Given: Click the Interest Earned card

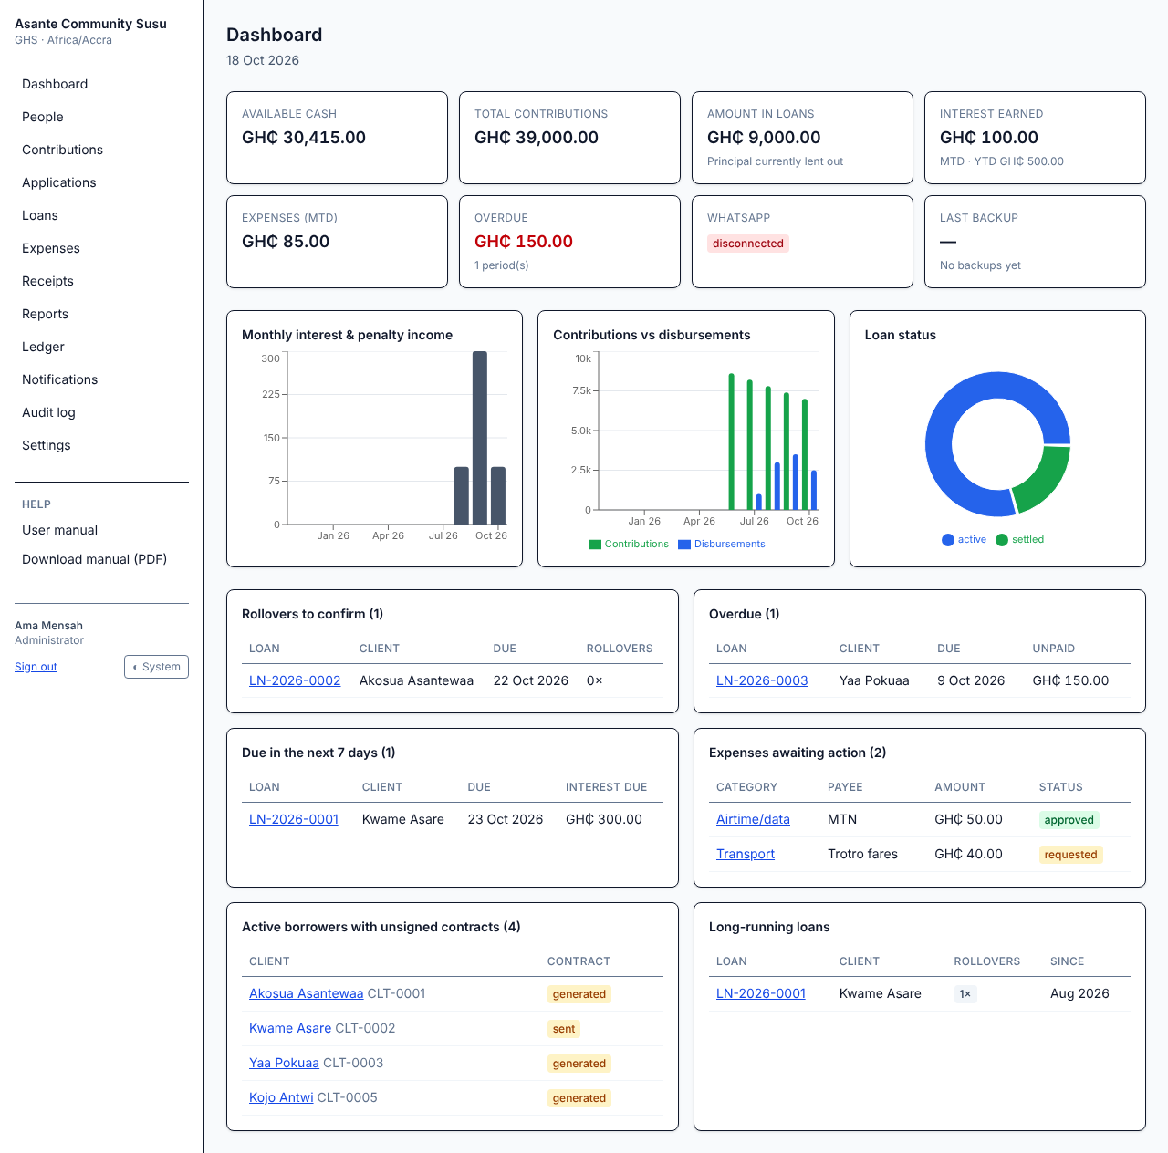Looking at the screenshot, I should (x=1035, y=138).
